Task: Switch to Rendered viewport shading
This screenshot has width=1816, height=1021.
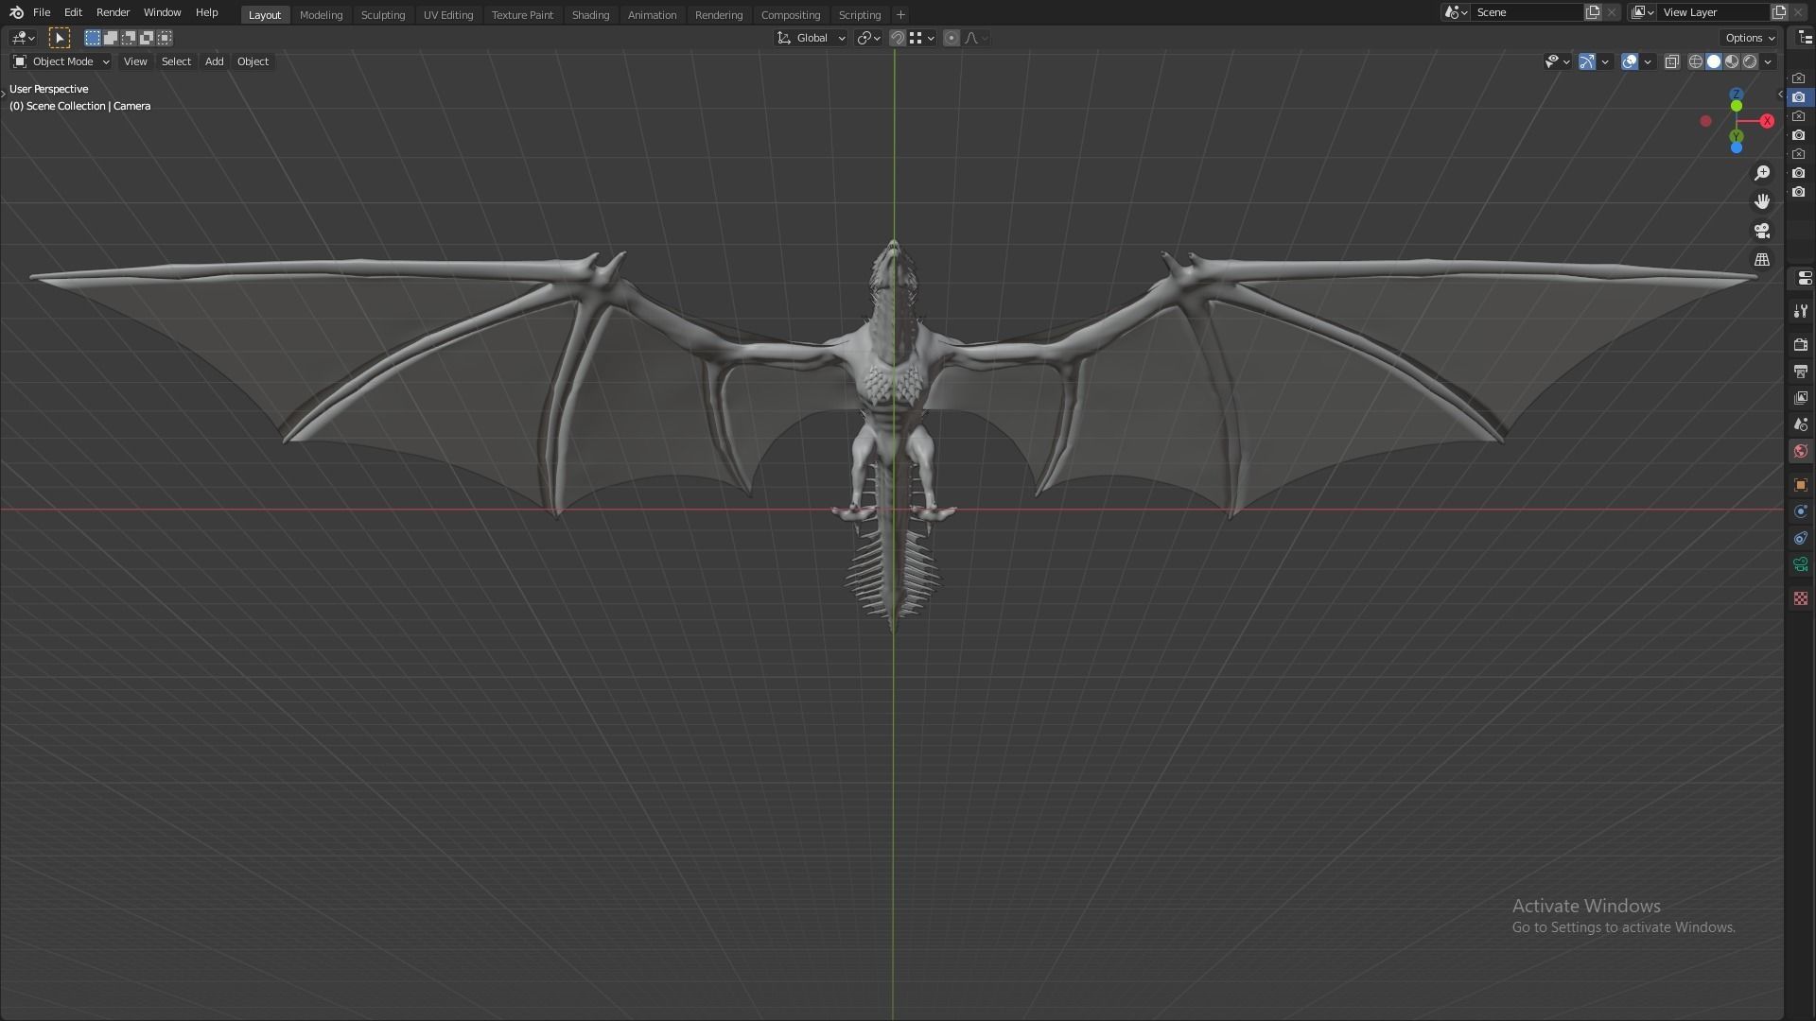Action: pyautogui.click(x=1750, y=61)
